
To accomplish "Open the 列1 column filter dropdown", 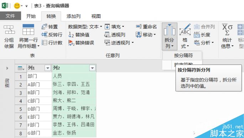I will 48,68.
